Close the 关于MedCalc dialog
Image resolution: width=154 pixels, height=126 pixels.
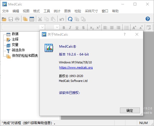[x=137, y=34]
